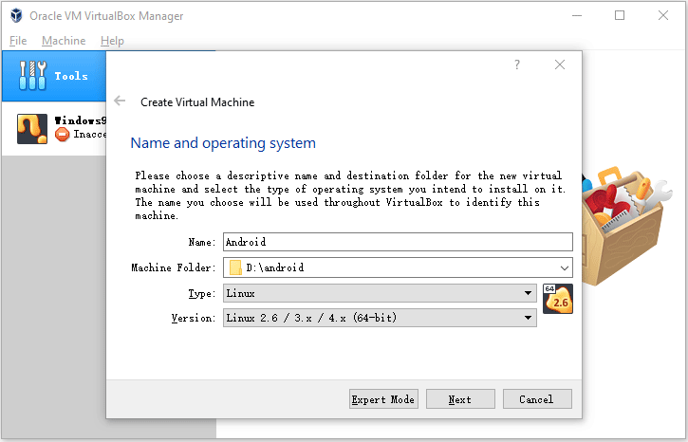
Task: Maximize the VirtualBox Manager window
Action: coord(620,16)
